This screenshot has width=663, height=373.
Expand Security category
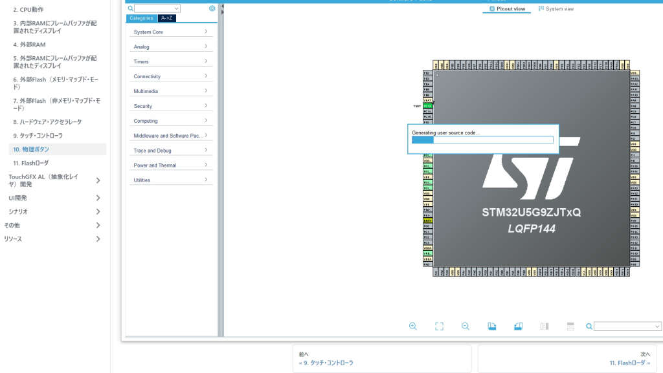(171, 106)
